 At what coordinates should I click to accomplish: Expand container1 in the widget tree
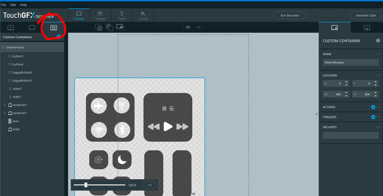(x=4, y=113)
